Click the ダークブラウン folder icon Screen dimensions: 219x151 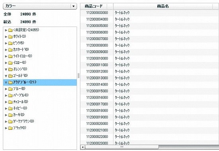(x=10, y=122)
